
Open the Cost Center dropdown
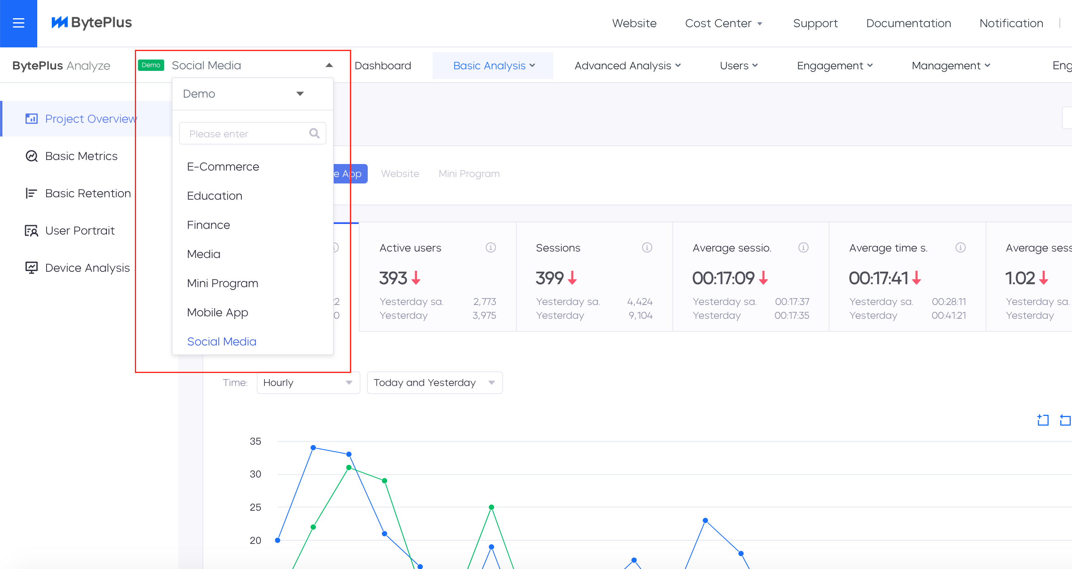[x=723, y=23]
